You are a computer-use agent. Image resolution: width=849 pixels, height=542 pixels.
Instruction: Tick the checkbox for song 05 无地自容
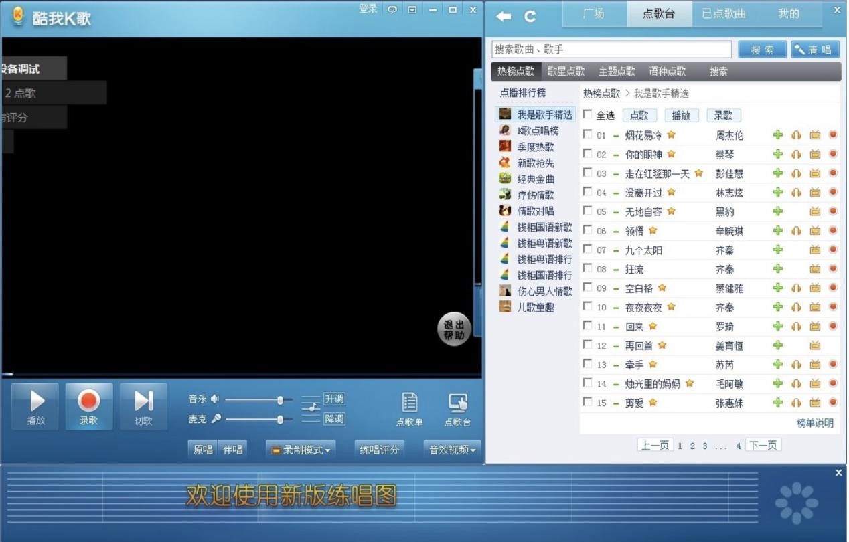(x=588, y=211)
